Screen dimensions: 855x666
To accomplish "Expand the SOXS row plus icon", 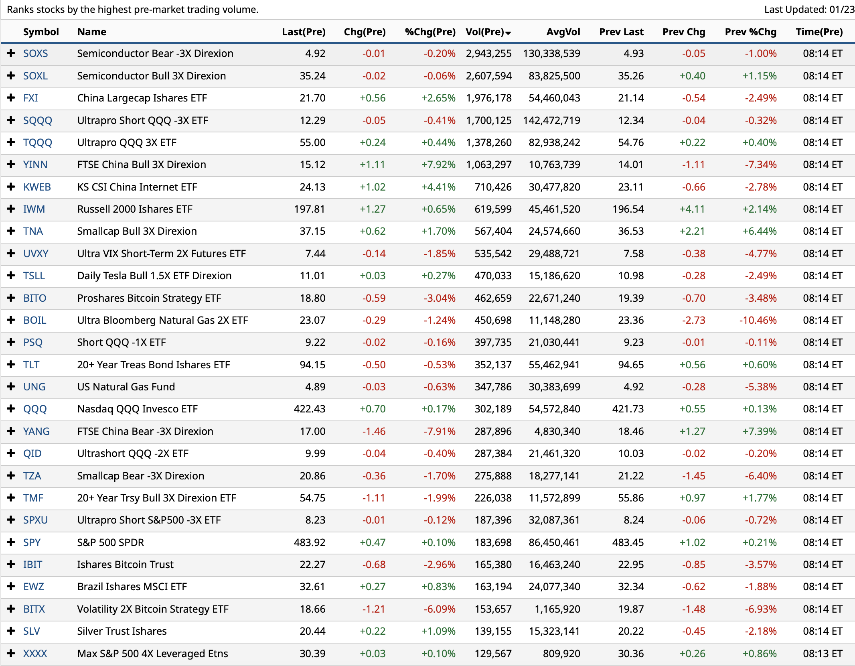I will pos(11,53).
